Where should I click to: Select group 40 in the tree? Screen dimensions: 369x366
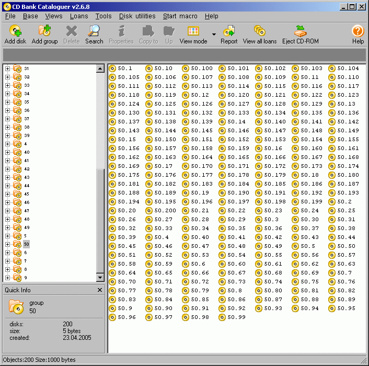(x=26, y=152)
